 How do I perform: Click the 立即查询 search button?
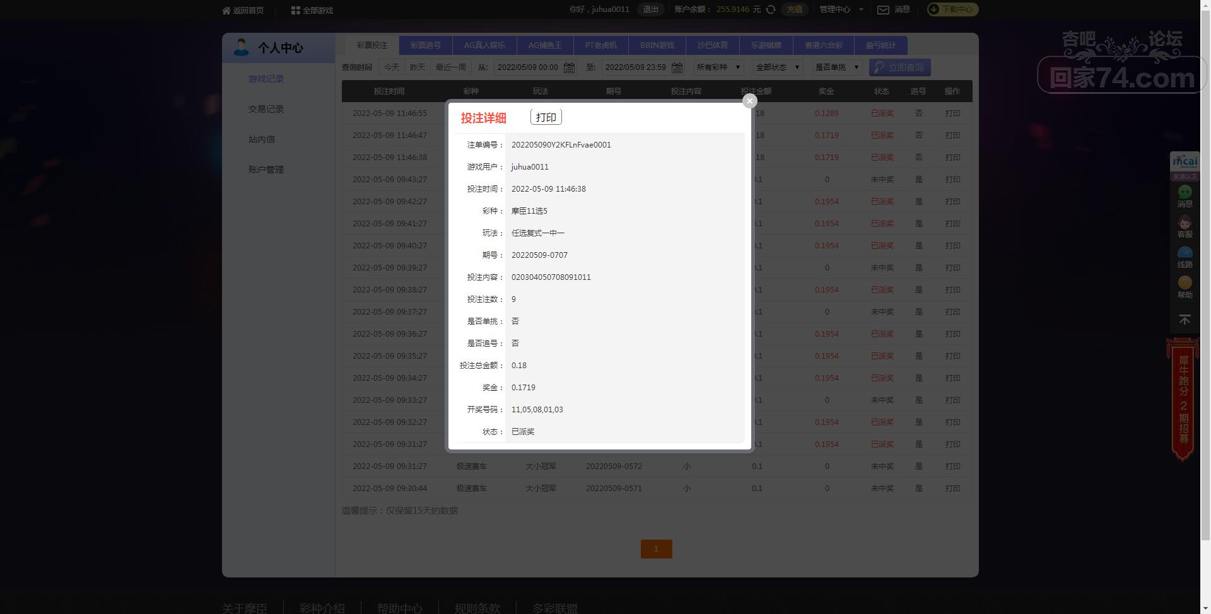[x=899, y=67]
